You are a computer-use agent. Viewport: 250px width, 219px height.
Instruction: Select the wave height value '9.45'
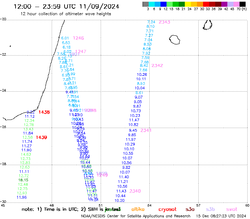(133, 130)
